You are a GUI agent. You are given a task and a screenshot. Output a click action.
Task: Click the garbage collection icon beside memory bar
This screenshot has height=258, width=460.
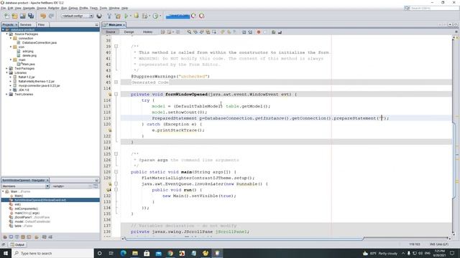coord(193,16)
